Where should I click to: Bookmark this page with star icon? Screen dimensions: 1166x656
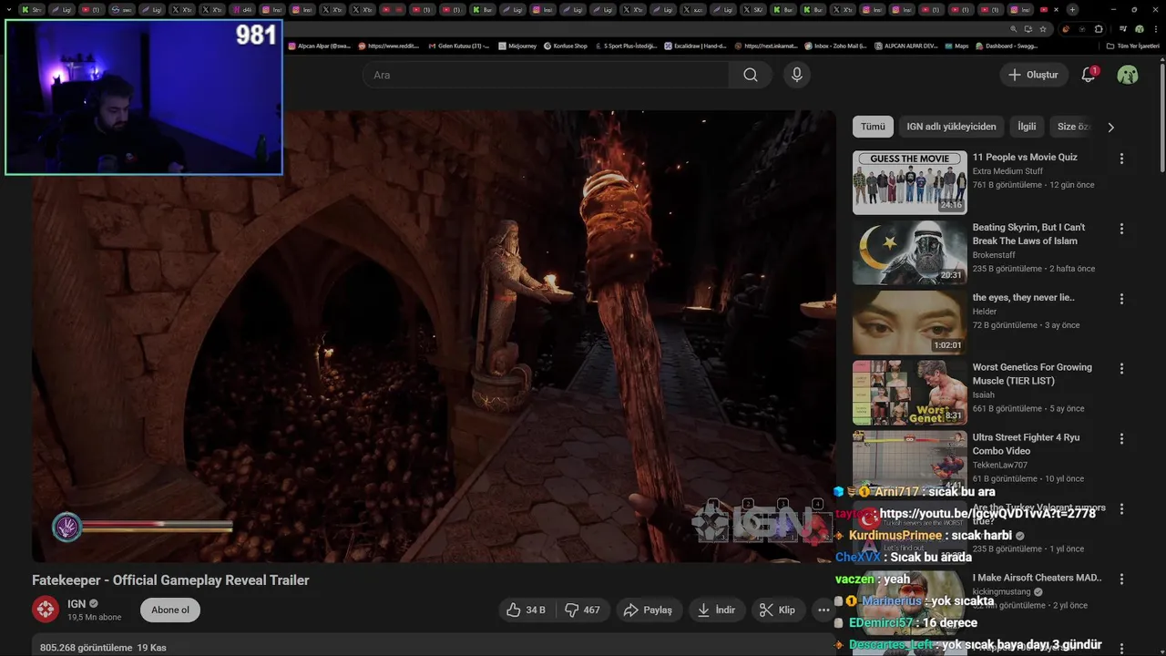tap(1043, 29)
